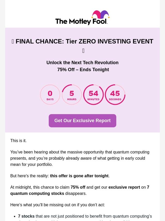The height and width of the screenshot is (221, 165).
Task: Click the "Here's what you'll be missing out on" sentence
Action: tap(57, 205)
